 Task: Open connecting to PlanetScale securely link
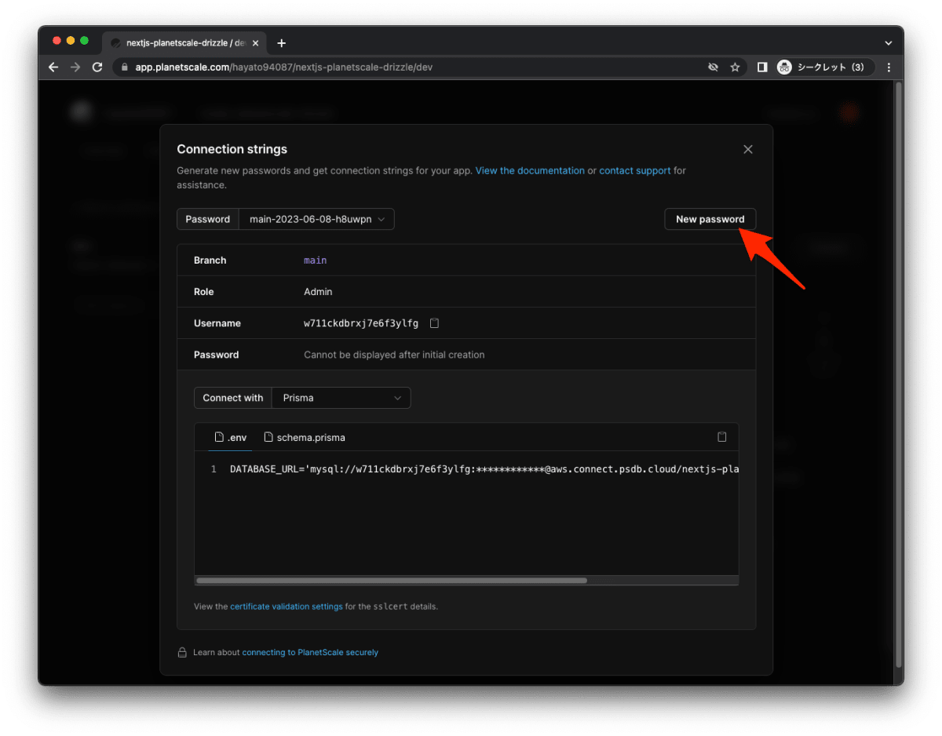pos(310,652)
